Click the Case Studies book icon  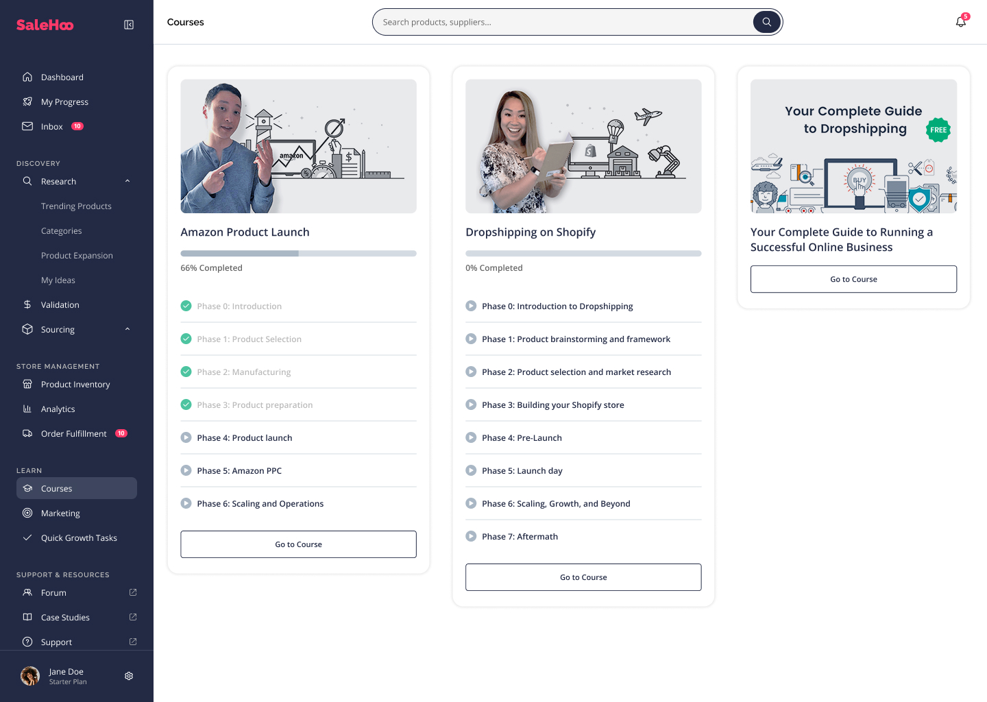tap(27, 617)
